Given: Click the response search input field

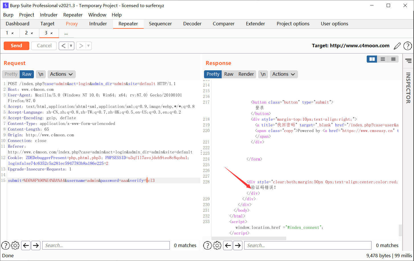Looking at the screenshot, I should (308, 245).
